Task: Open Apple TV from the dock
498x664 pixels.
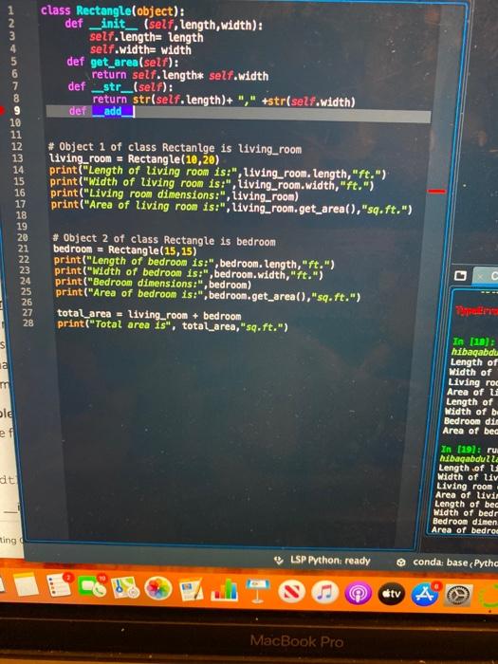Action: click(391, 594)
